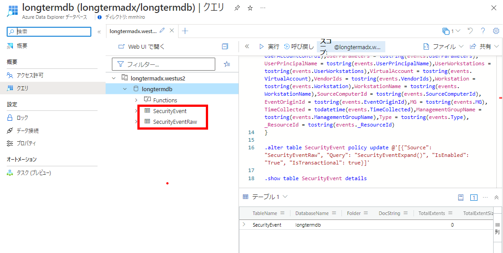Open DatabaseName column menu icon
The height and width of the screenshot is (253, 503).
pyautogui.click(x=334, y=213)
